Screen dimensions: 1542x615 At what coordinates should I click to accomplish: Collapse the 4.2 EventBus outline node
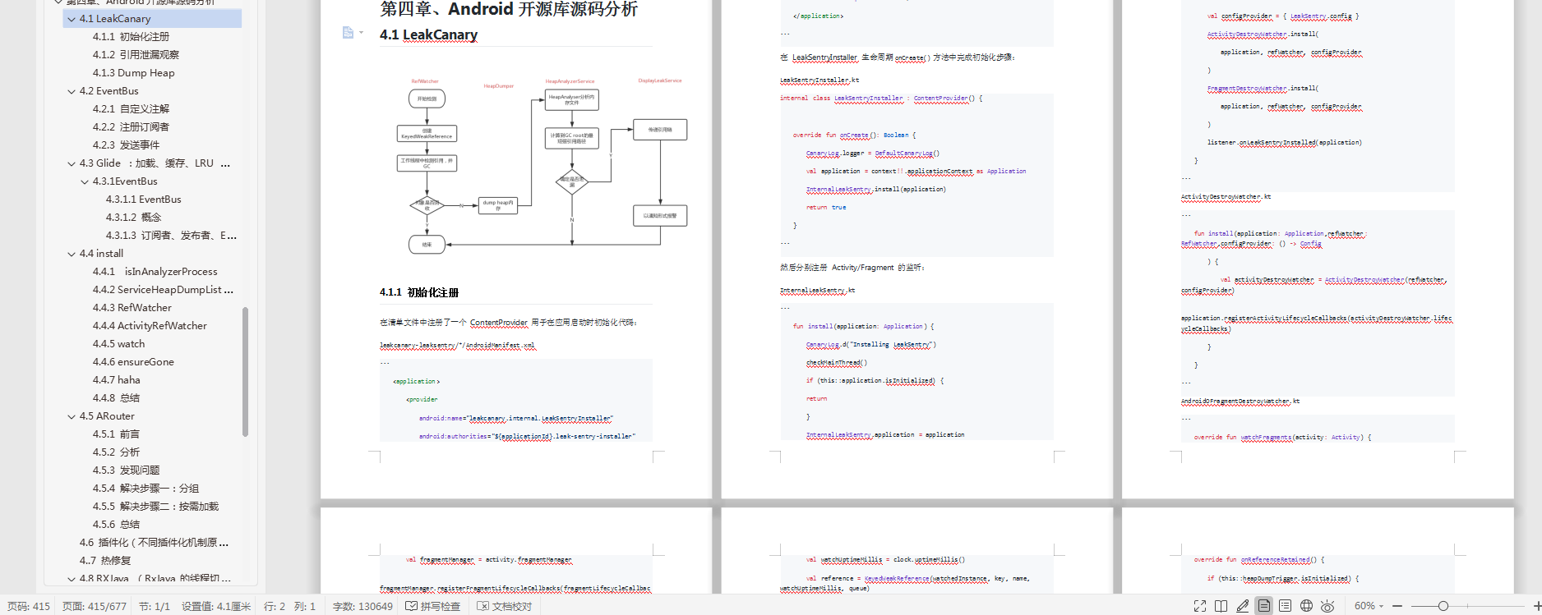coord(72,91)
